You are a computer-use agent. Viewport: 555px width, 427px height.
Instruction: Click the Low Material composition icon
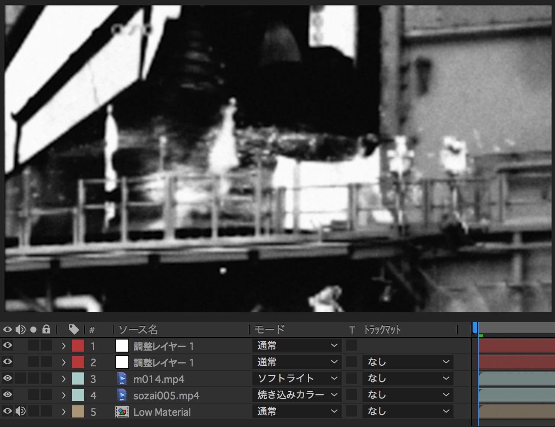pos(122,412)
